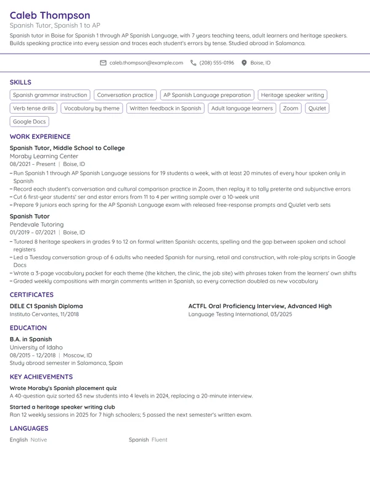
Task: Click the Pendevale Tutoring employer name
Action: click(x=36, y=225)
